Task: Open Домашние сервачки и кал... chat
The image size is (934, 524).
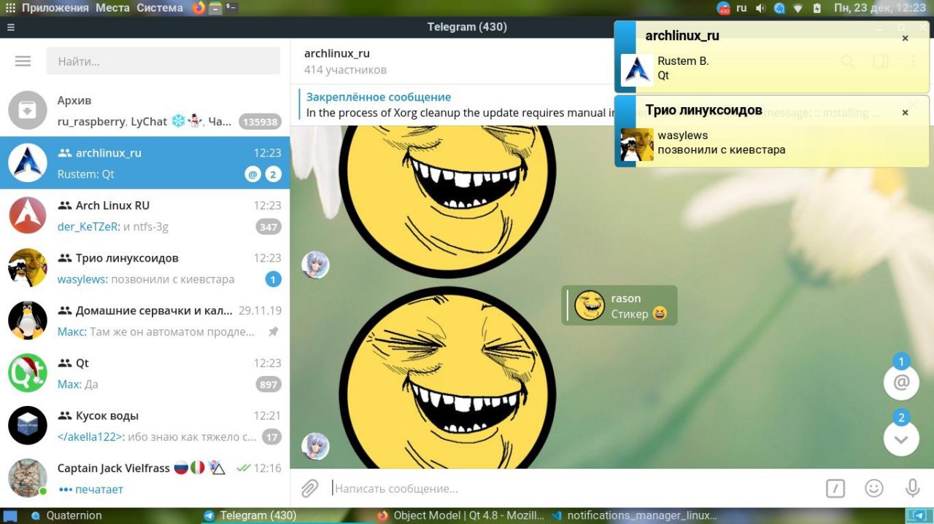Action: pyautogui.click(x=145, y=321)
